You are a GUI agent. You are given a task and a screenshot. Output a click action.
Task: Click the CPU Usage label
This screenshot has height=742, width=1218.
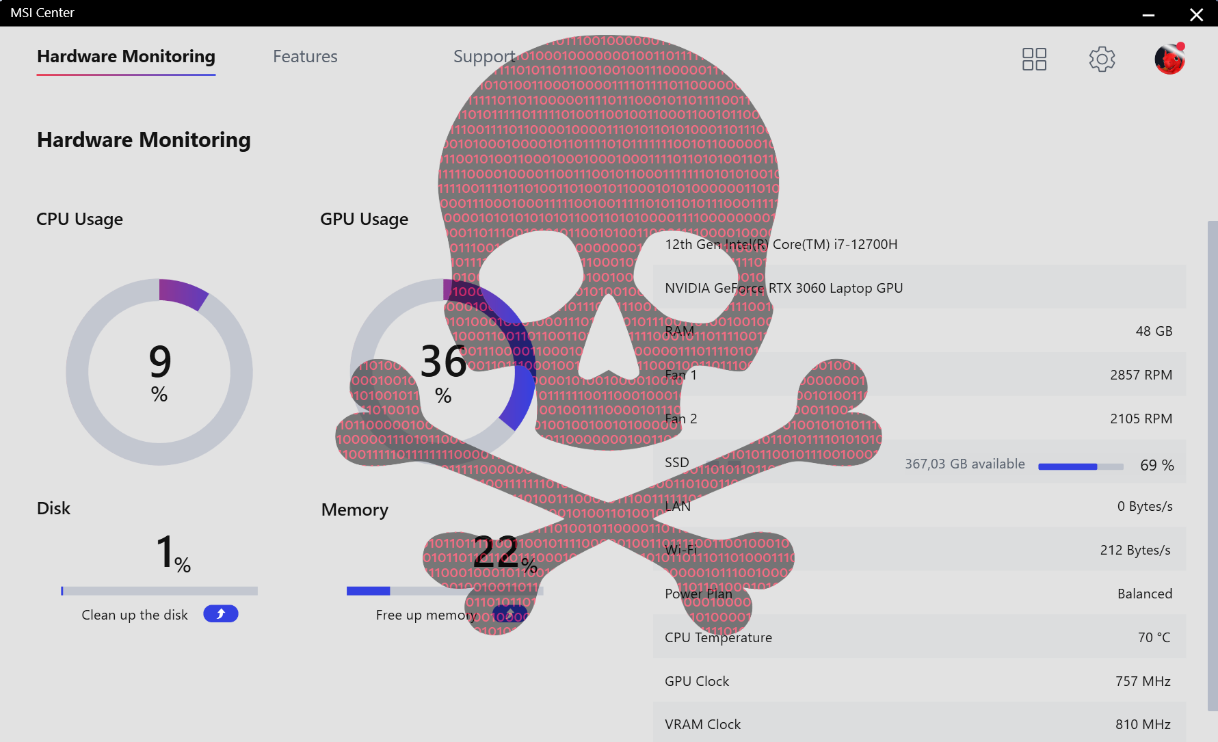click(x=79, y=220)
